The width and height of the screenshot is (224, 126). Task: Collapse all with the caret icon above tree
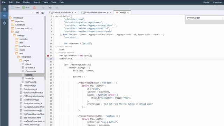33,13
